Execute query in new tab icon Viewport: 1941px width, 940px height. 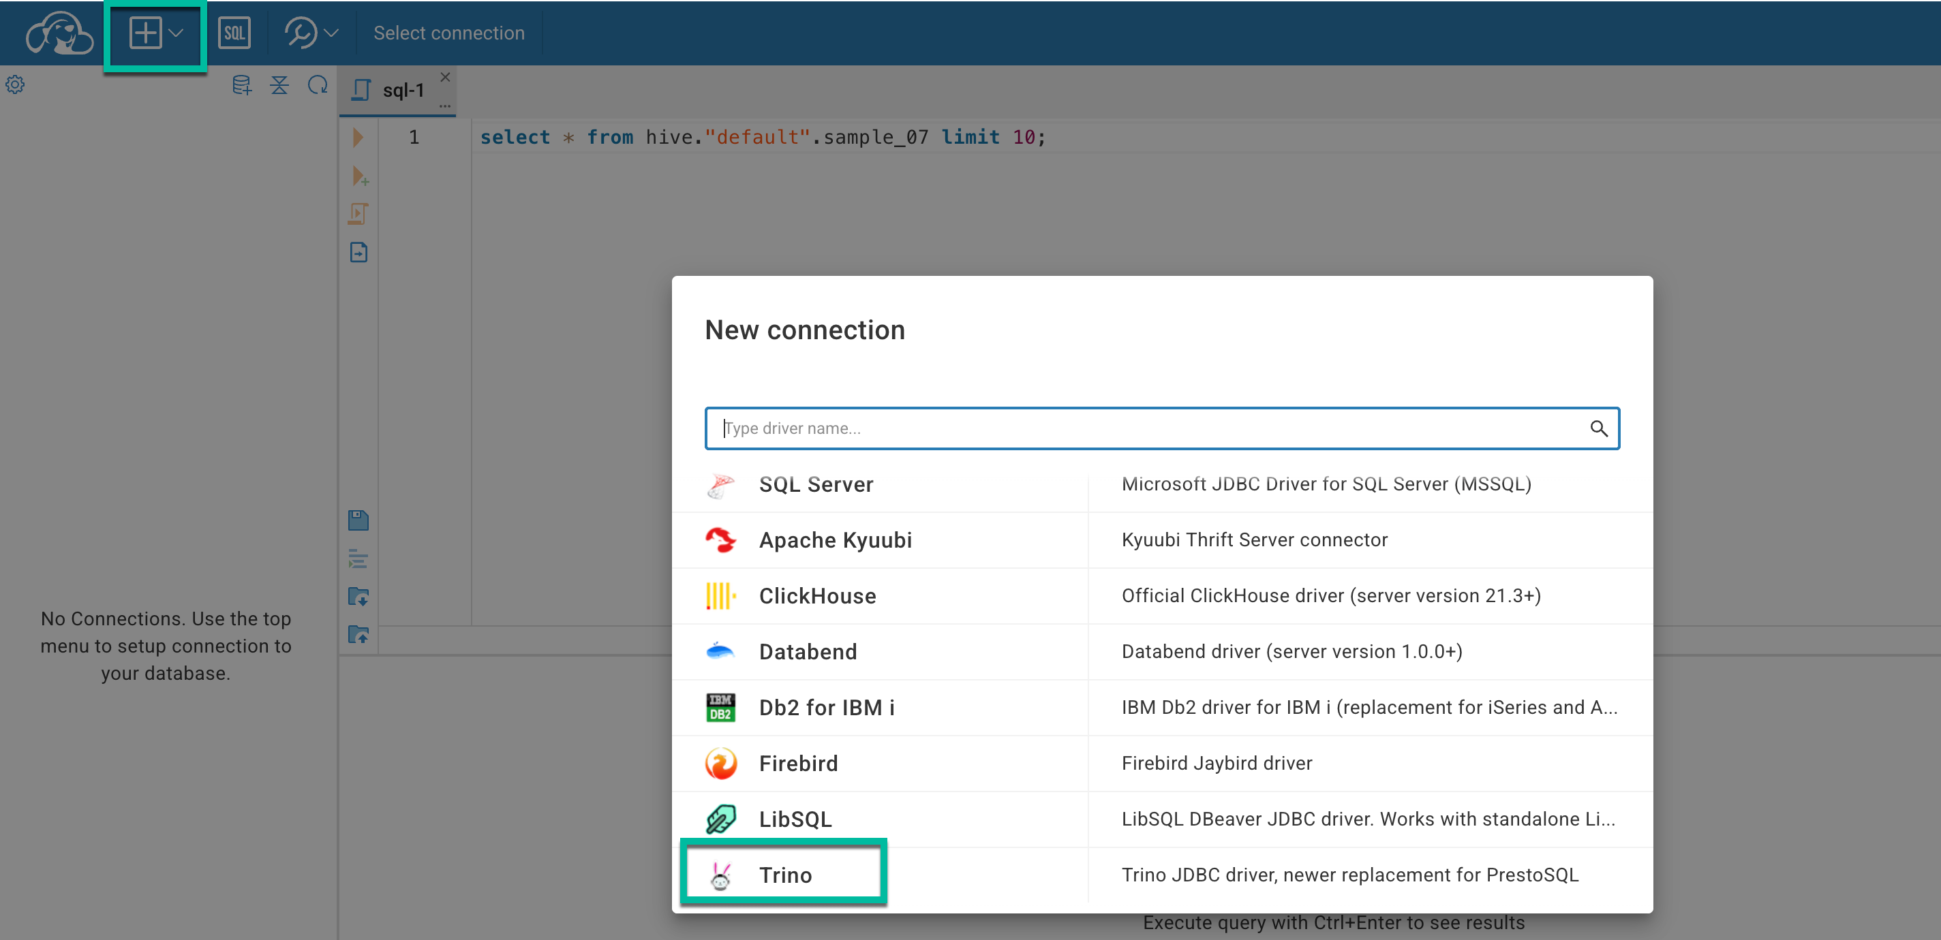[x=359, y=177]
